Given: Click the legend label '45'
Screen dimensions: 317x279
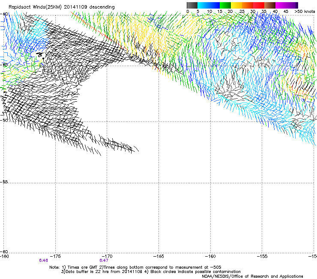Looking at the screenshot, I should (x=286, y=12).
